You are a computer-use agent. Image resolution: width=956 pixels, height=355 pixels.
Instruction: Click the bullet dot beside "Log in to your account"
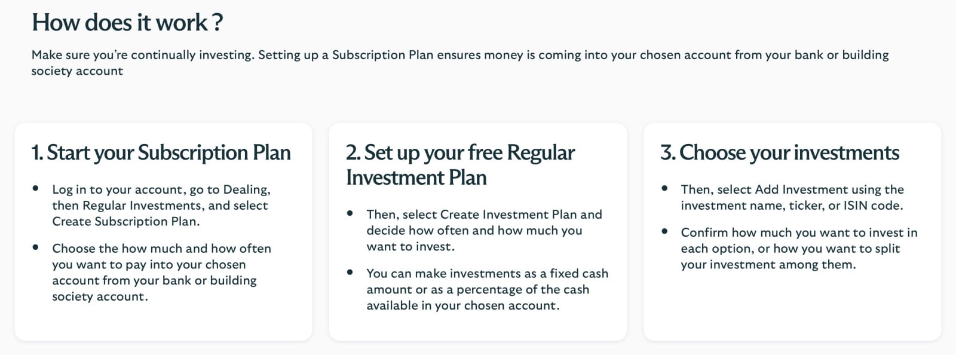(36, 188)
